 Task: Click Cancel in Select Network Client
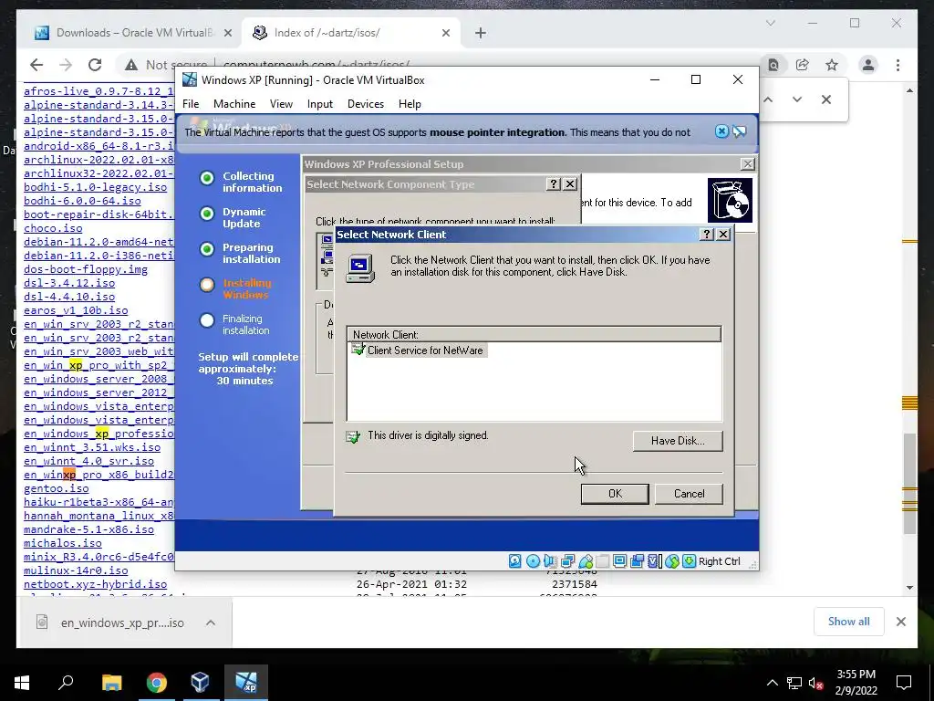coord(690,494)
